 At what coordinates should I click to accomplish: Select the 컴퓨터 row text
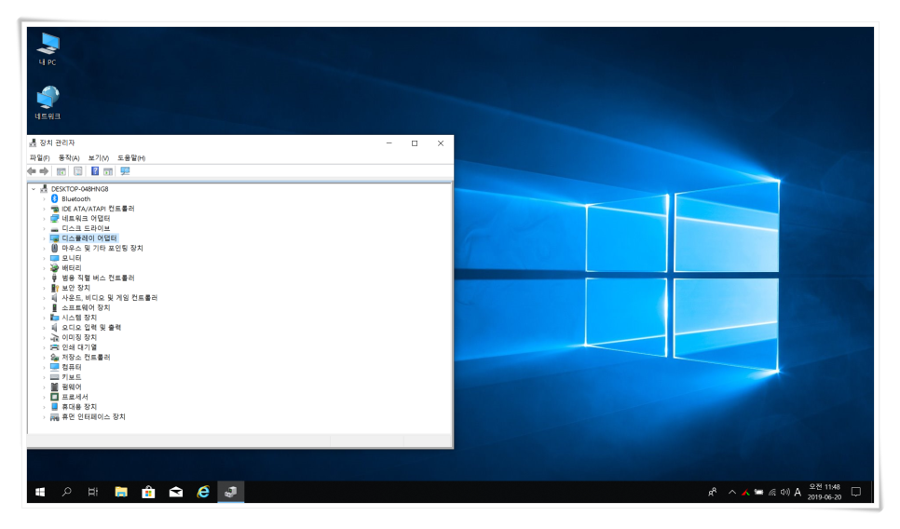click(x=71, y=367)
